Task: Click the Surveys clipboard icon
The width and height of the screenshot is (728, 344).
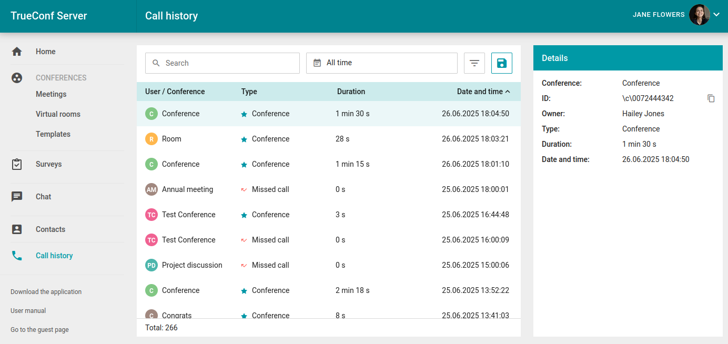Action: pyautogui.click(x=17, y=164)
